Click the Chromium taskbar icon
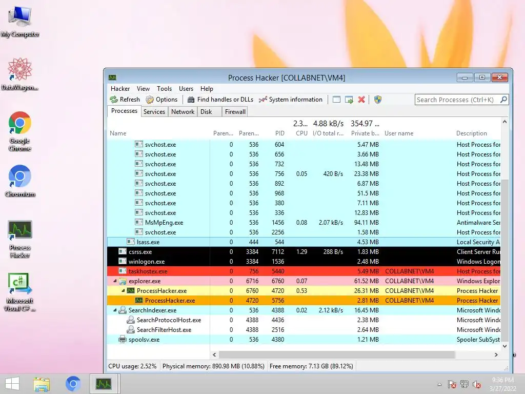The image size is (525, 394). point(73,384)
